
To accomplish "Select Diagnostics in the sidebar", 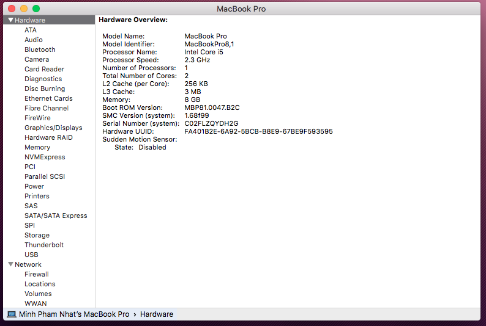I will pyautogui.click(x=43, y=79).
